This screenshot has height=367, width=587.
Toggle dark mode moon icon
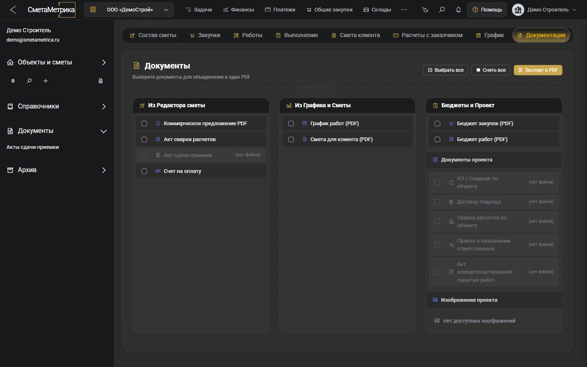(x=425, y=10)
